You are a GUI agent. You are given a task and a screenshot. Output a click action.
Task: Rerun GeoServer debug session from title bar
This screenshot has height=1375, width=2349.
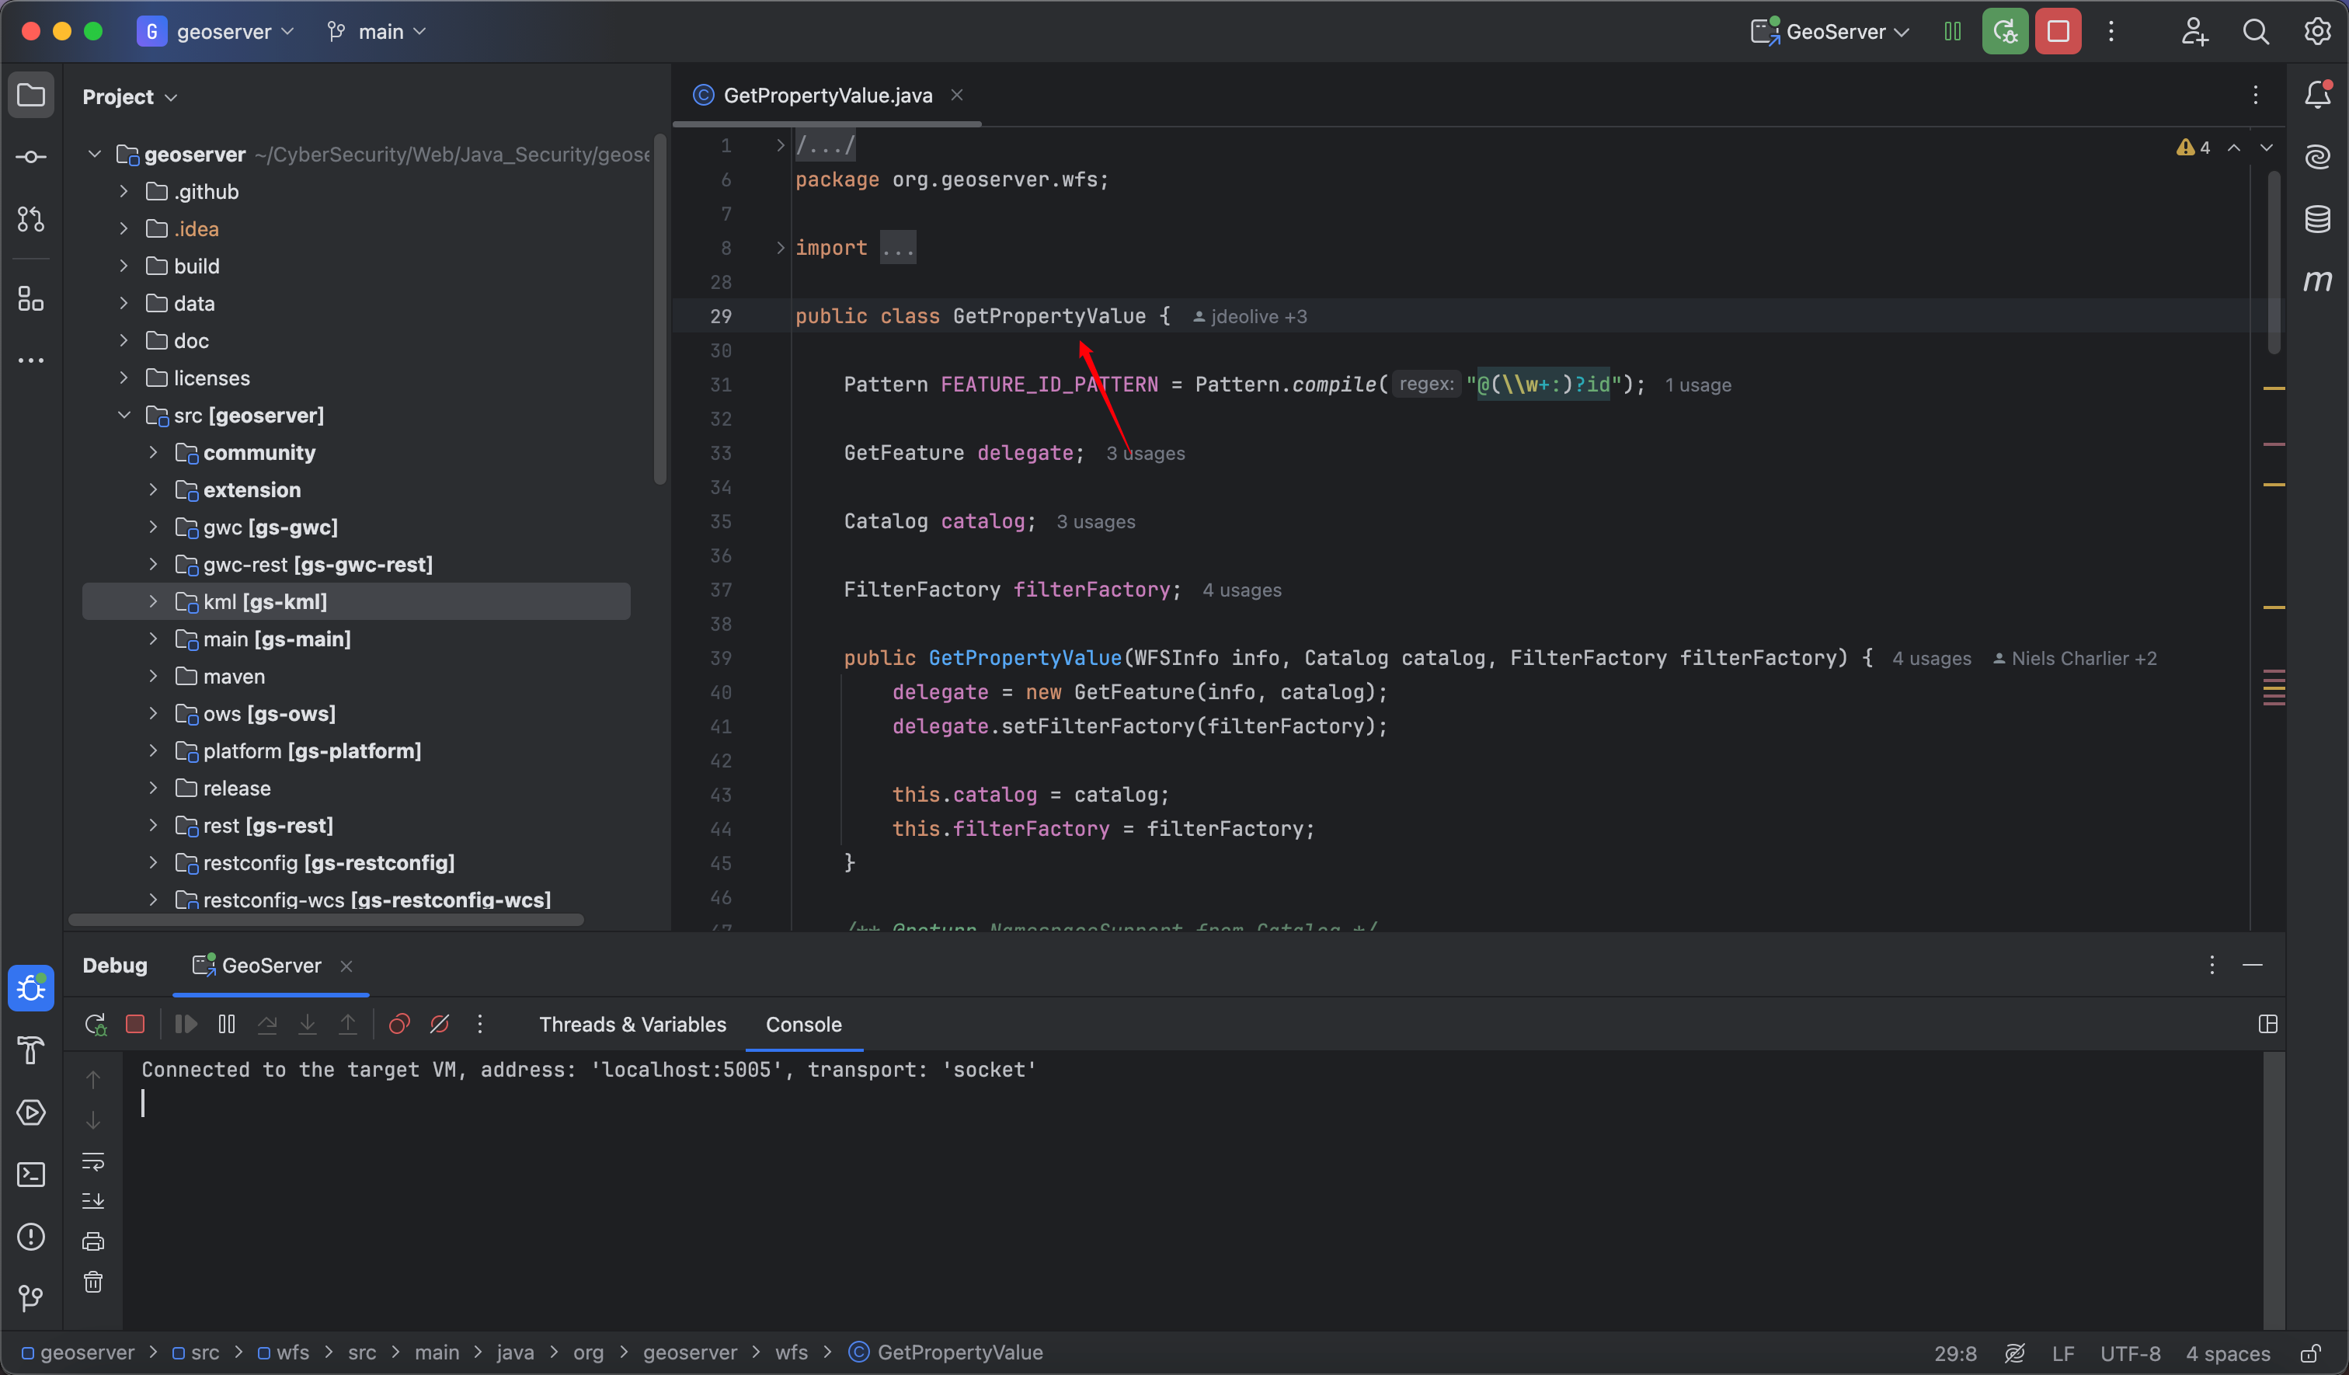click(2005, 32)
